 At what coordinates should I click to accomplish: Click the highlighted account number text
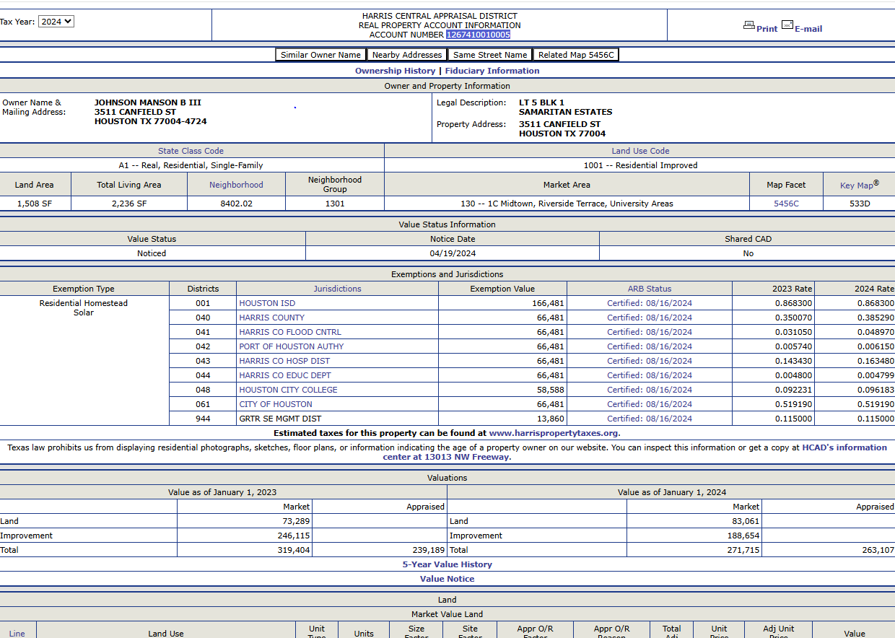click(x=478, y=35)
